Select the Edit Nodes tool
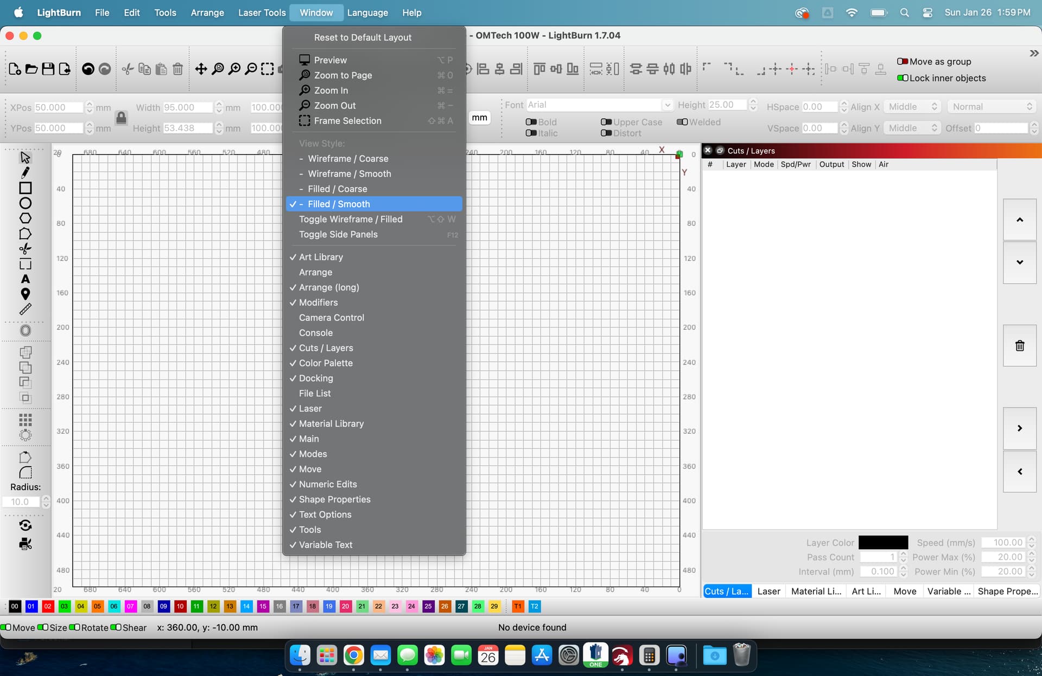The height and width of the screenshot is (676, 1042). [25, 233]
